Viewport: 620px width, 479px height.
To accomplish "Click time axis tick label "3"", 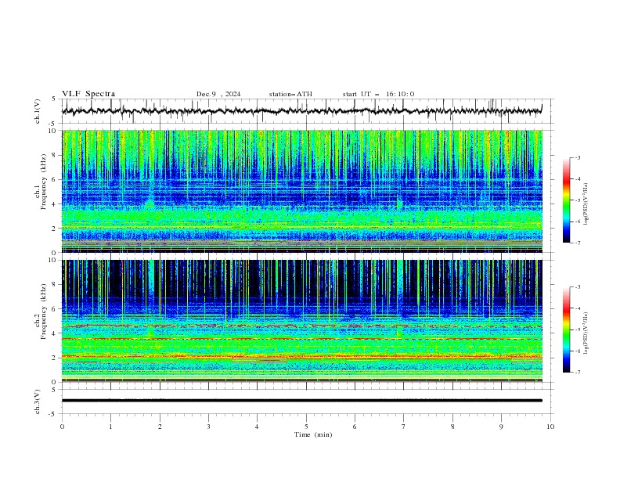I will tap(208, 427).
